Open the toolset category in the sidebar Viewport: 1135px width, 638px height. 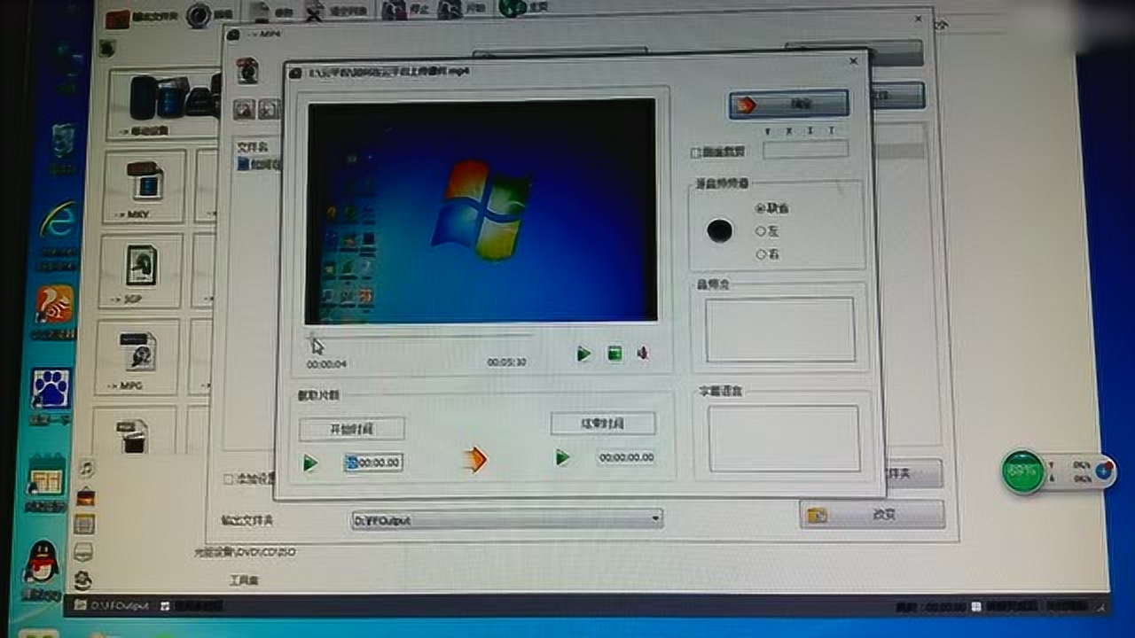[243, 581]
